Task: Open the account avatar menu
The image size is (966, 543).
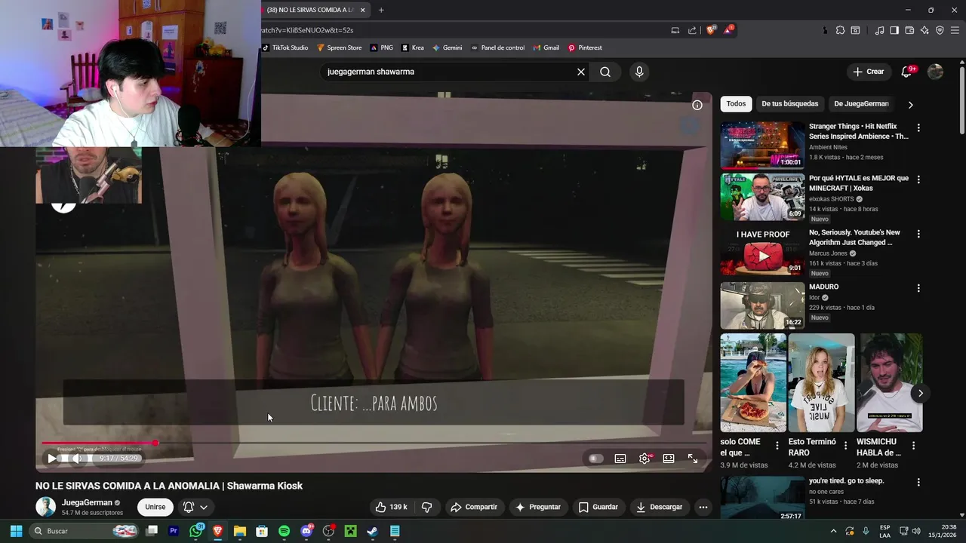Action: pyautogui.click(x=935, y=72)
